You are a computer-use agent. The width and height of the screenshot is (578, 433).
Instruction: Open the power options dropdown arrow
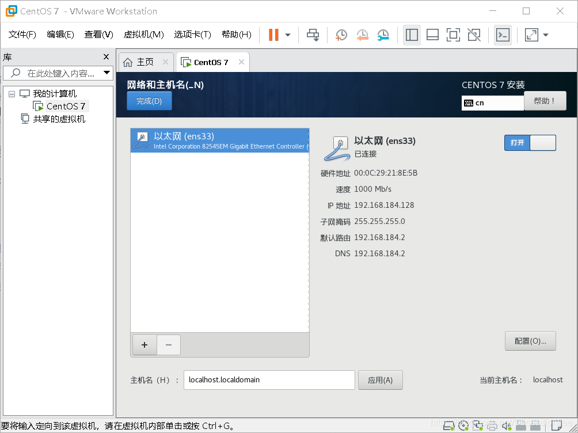(x=288, y=35)
